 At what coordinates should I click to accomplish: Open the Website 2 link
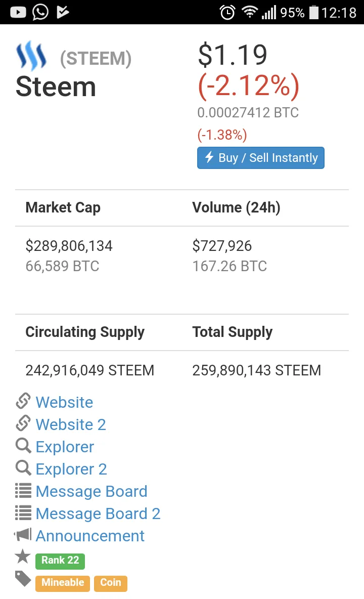71,424
